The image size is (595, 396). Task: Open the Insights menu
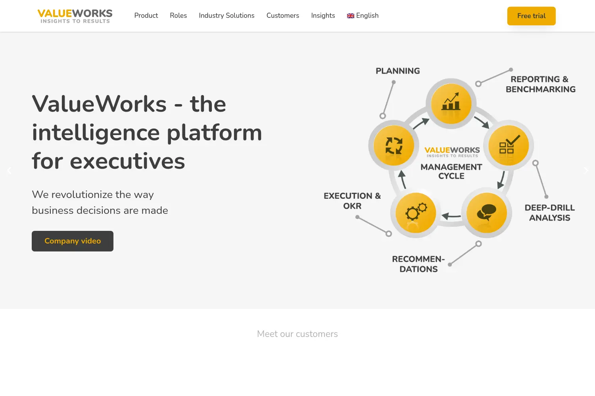coord(323,15)
